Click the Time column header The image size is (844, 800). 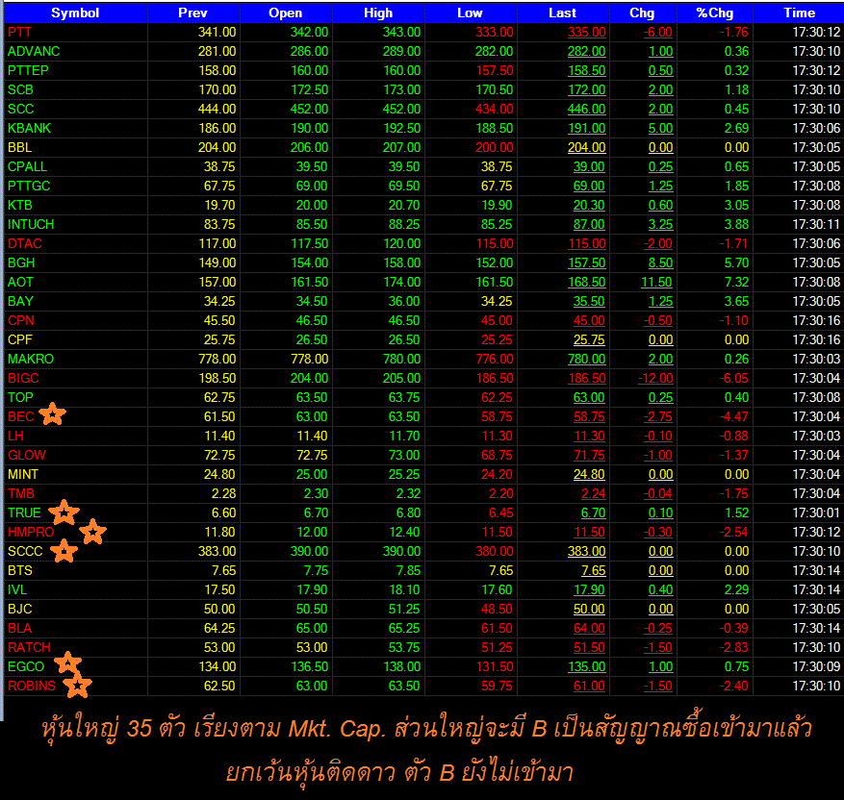point(800,12)
